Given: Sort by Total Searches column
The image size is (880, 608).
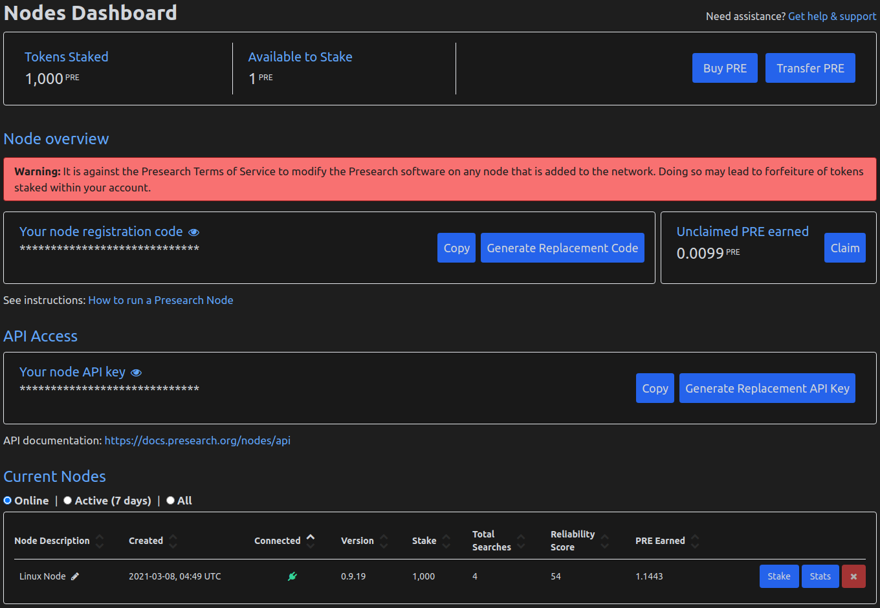Looking at the screenshot, I should (499, 541).
